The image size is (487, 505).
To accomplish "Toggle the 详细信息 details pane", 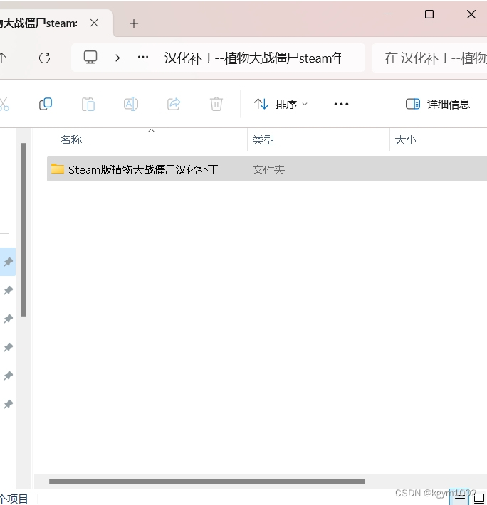I will [438, 104].
